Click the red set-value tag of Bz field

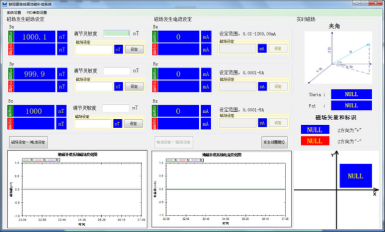pyautogui.click(x=10, y=123)
